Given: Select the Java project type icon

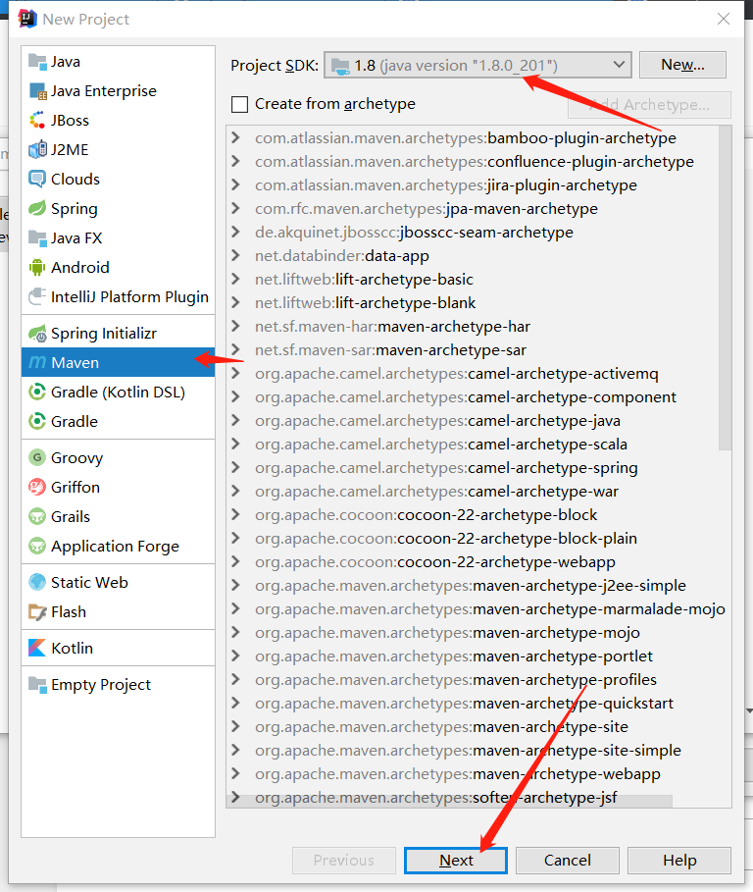Looking at the screenshot, I should (x=37, y=62).
